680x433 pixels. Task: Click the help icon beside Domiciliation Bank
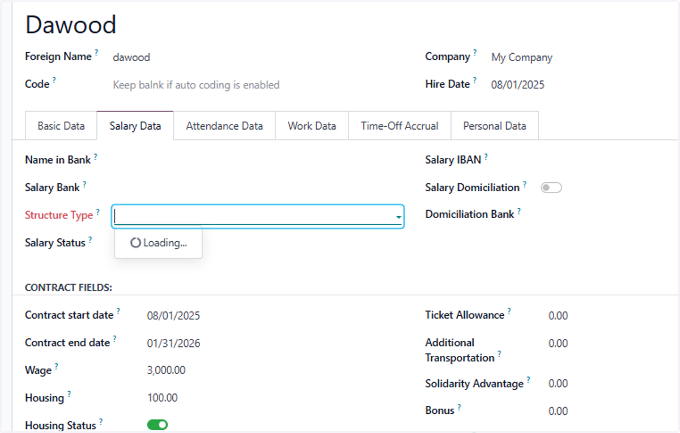click(x=519, y=211)
